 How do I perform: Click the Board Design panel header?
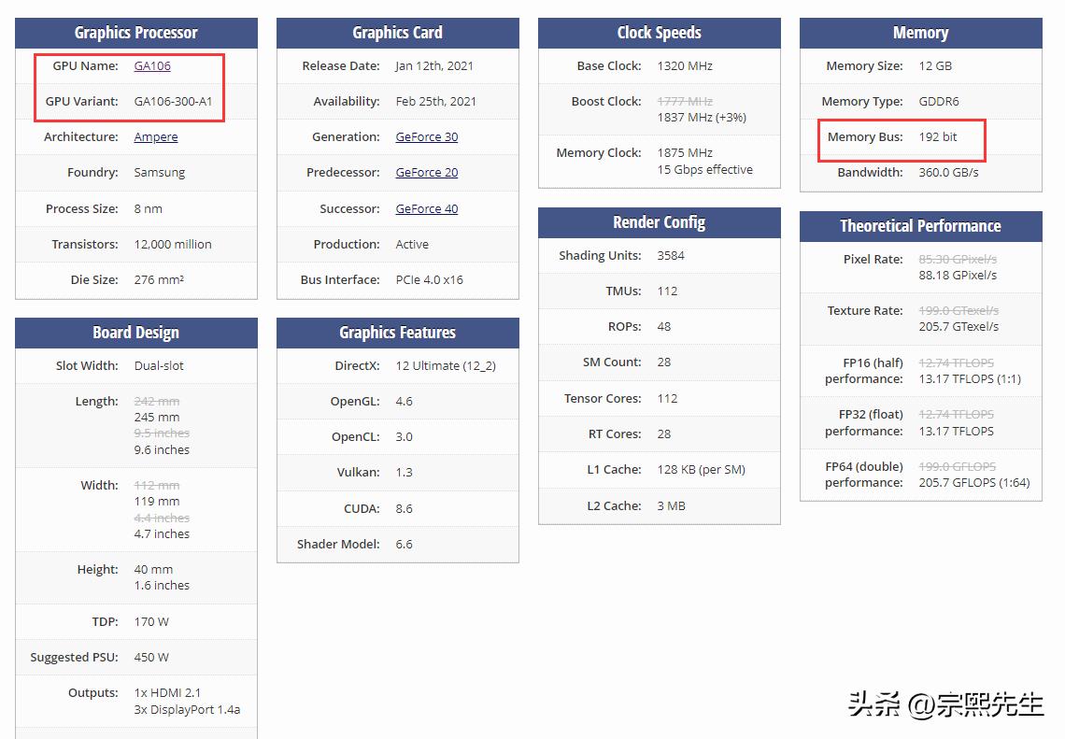(135, 333)
